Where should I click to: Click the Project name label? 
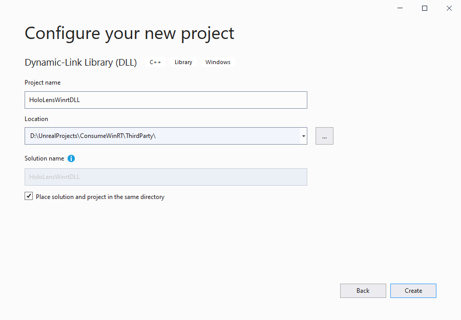pos(42,83)
